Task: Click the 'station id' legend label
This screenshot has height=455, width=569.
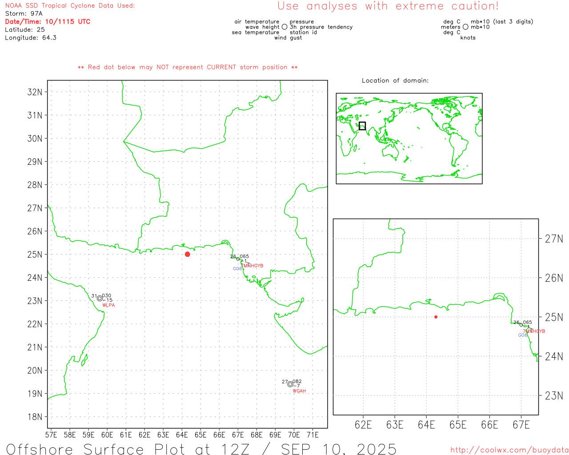Action: coord(303,32)
